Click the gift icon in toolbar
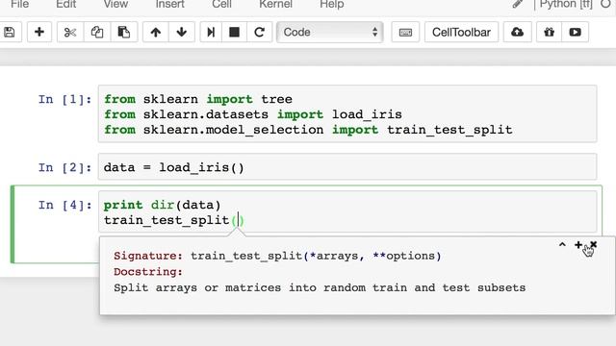This screenshot has width=616, height=346. pos(549,32)
